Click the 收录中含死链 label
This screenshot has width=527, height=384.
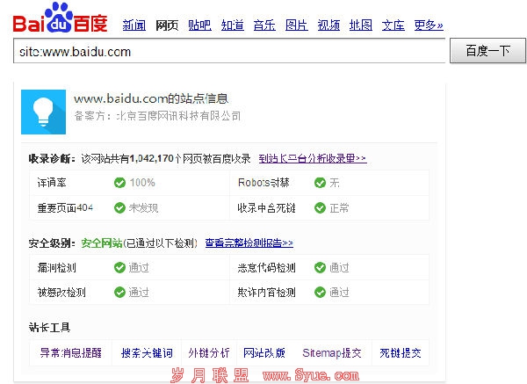click(x=266, y=207)
